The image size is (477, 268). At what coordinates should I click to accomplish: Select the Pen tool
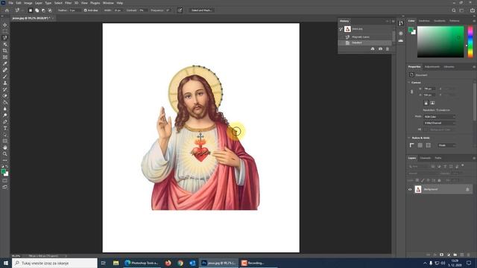(5, 121)
